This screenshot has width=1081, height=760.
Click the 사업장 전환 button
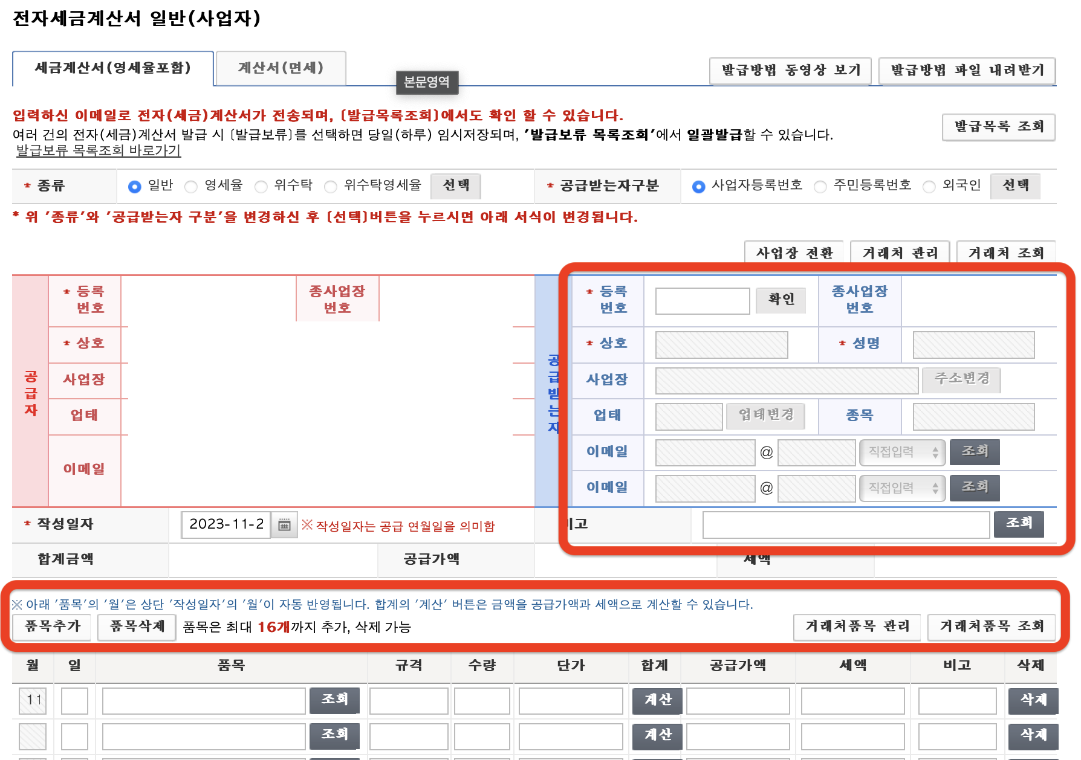point(793,253)
